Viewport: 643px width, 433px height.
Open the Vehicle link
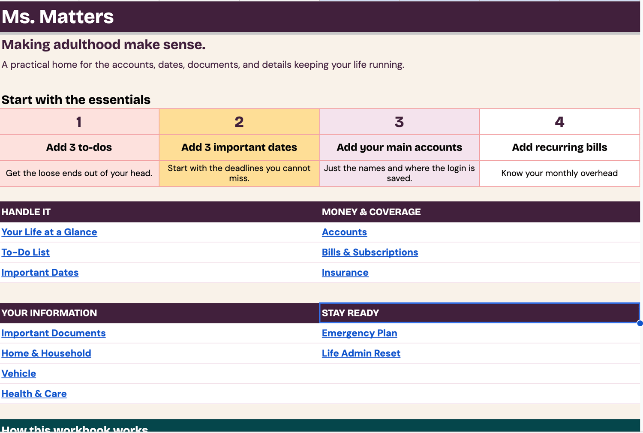click(19, 373)
